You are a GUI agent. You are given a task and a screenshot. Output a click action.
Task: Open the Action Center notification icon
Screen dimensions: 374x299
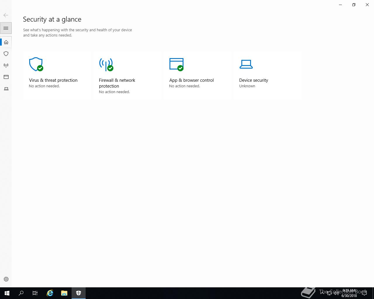coord(364,293)
